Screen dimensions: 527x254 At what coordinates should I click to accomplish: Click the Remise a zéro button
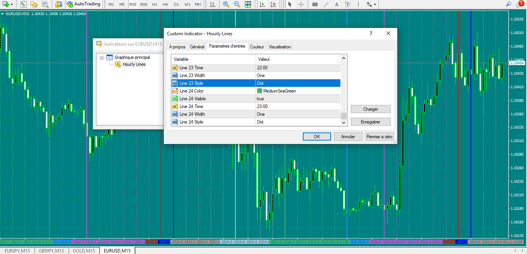pos(379,136)
